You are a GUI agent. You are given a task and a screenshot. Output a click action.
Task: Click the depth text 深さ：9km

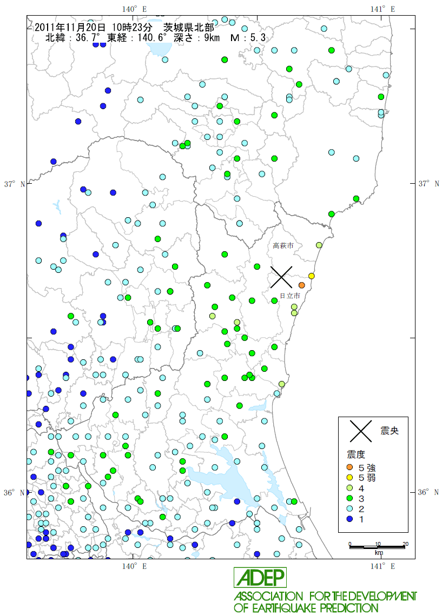196,38
